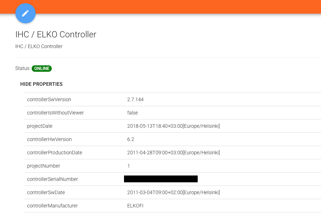Click the 6.2 hardware version value

tap(130, 139)
